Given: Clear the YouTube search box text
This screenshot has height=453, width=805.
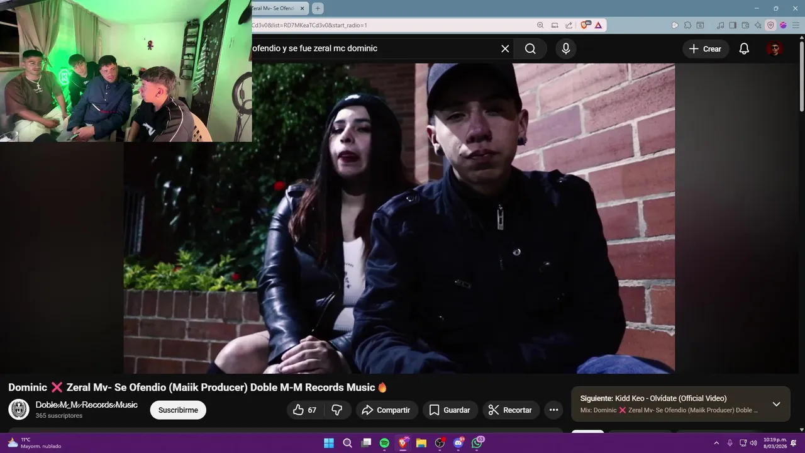Looking at the screenshot, I should click(505, 48).
